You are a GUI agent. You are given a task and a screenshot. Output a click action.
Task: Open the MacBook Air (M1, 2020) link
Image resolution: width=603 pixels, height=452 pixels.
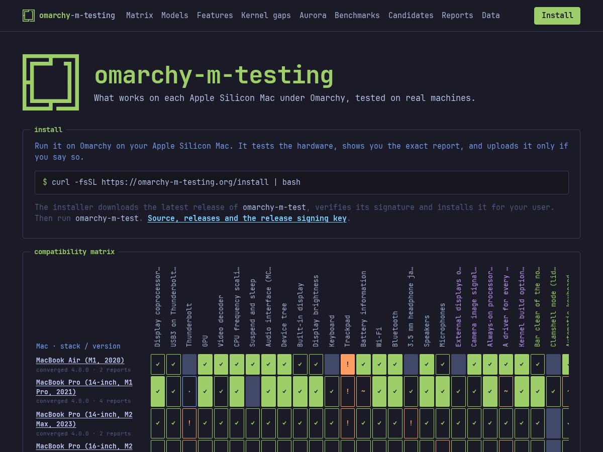(x=80, y=361)
